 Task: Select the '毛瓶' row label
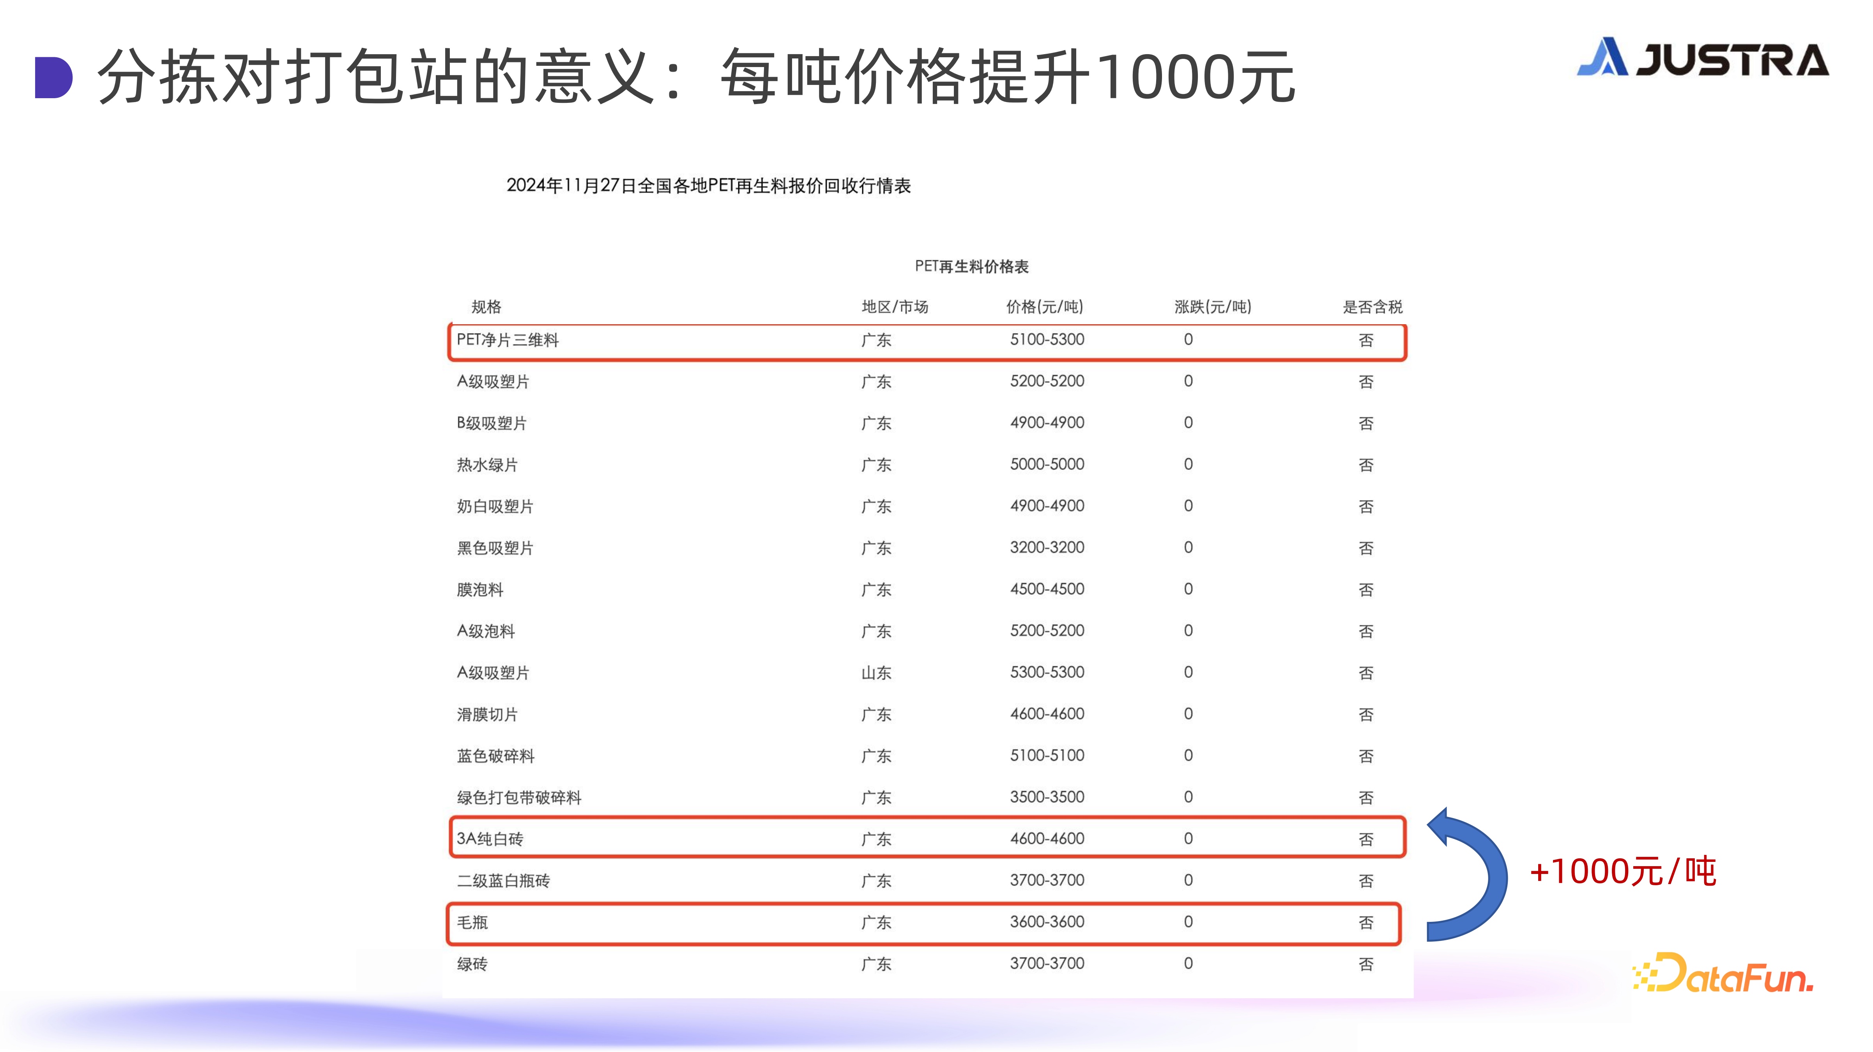pyautogui.click(x=472, y=923)
